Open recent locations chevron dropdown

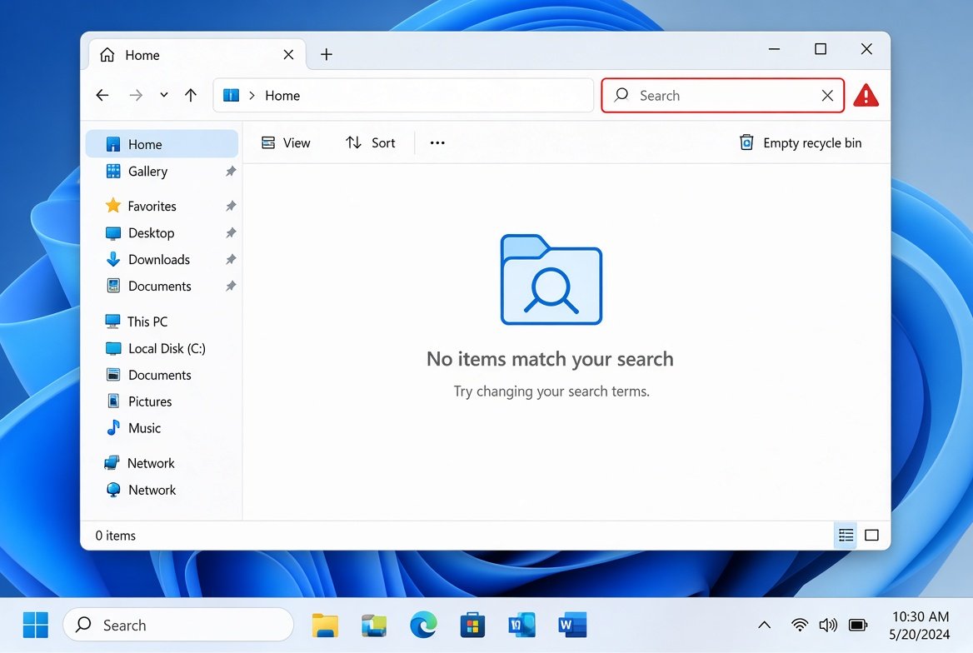coord(164,95)
